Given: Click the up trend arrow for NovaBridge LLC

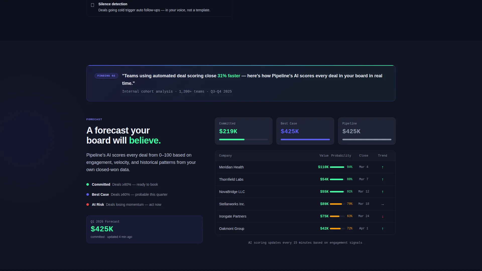Looking at the screenshot, I should pos(383,192).
